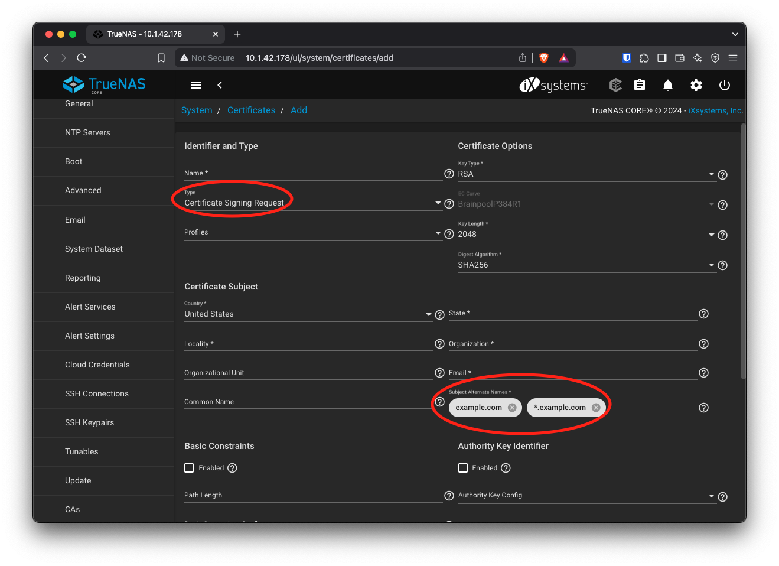Show help for the Name field

click(449, 174)
